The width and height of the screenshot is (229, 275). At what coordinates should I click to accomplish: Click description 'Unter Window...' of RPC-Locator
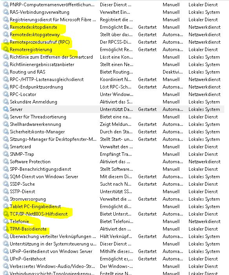[x=116, y=94]
